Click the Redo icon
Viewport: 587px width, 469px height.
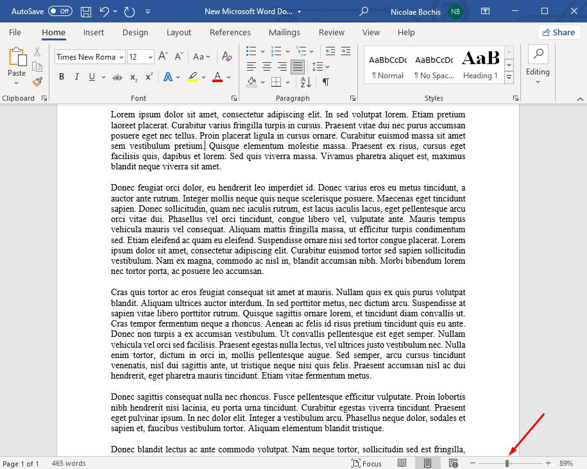(x=130, y=12)
